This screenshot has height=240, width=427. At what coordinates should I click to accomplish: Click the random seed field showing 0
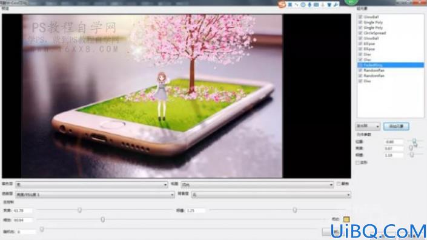pyautogui.click(x=26, y=232)
